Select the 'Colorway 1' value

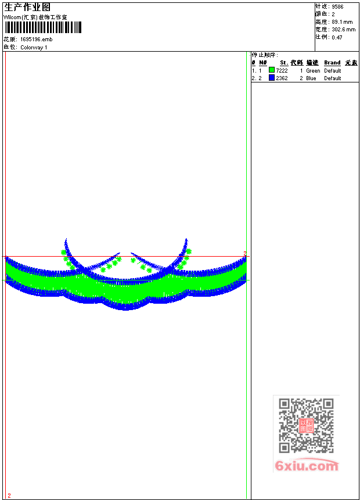click(x=34, y=48)
